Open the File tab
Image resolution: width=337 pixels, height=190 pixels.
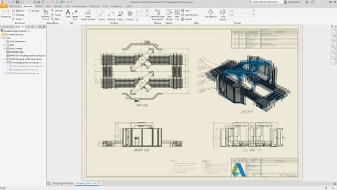tap(4, 6)
